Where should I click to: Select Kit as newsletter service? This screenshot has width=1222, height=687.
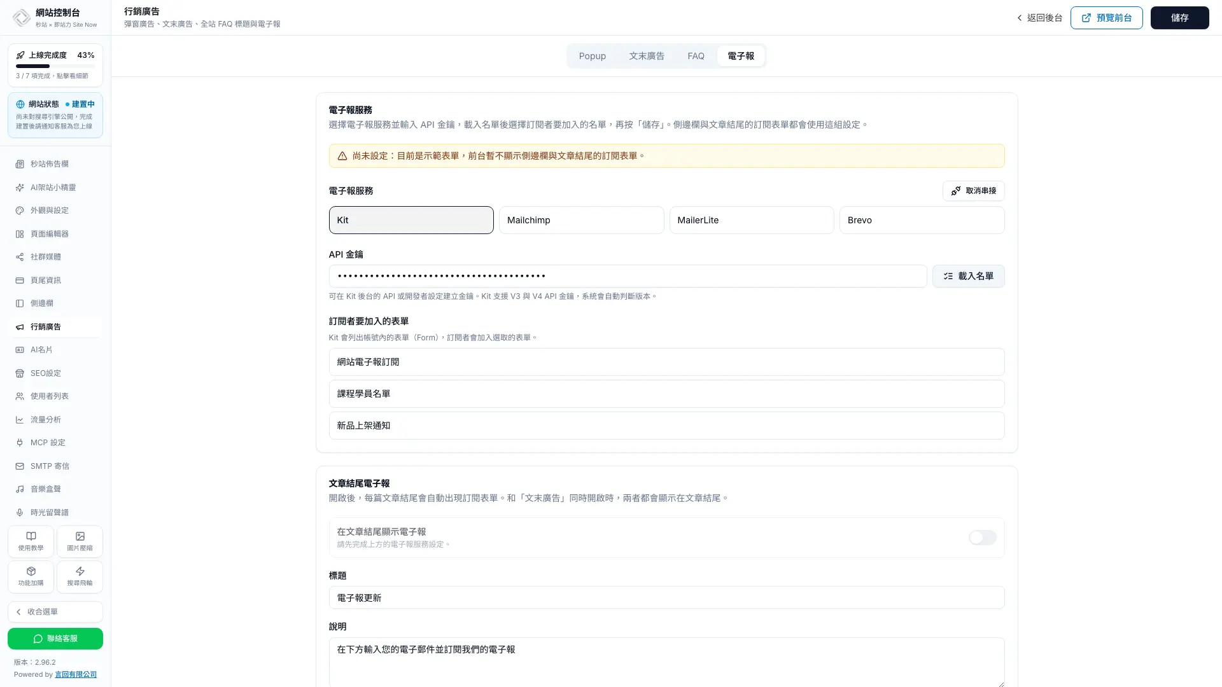[411, 220]
